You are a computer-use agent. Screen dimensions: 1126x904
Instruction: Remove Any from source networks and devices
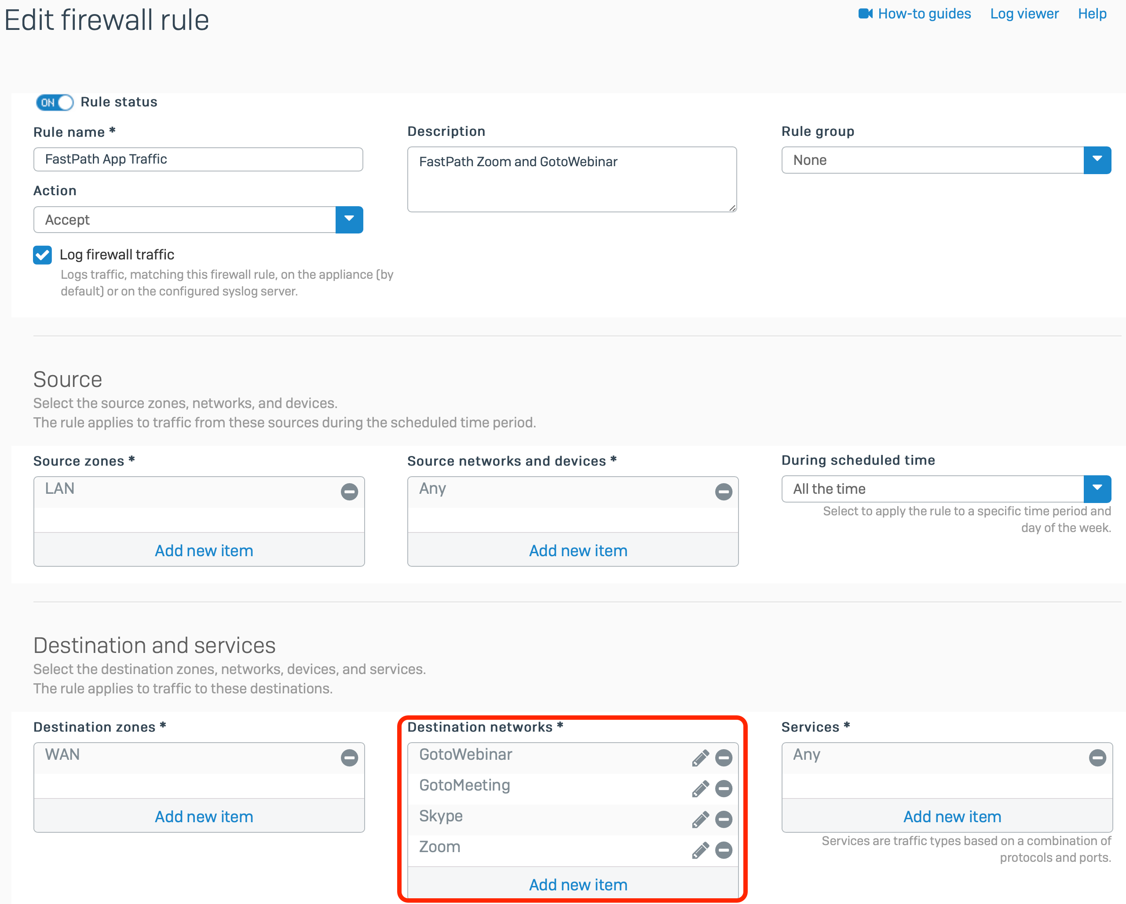tap(724, 492)
